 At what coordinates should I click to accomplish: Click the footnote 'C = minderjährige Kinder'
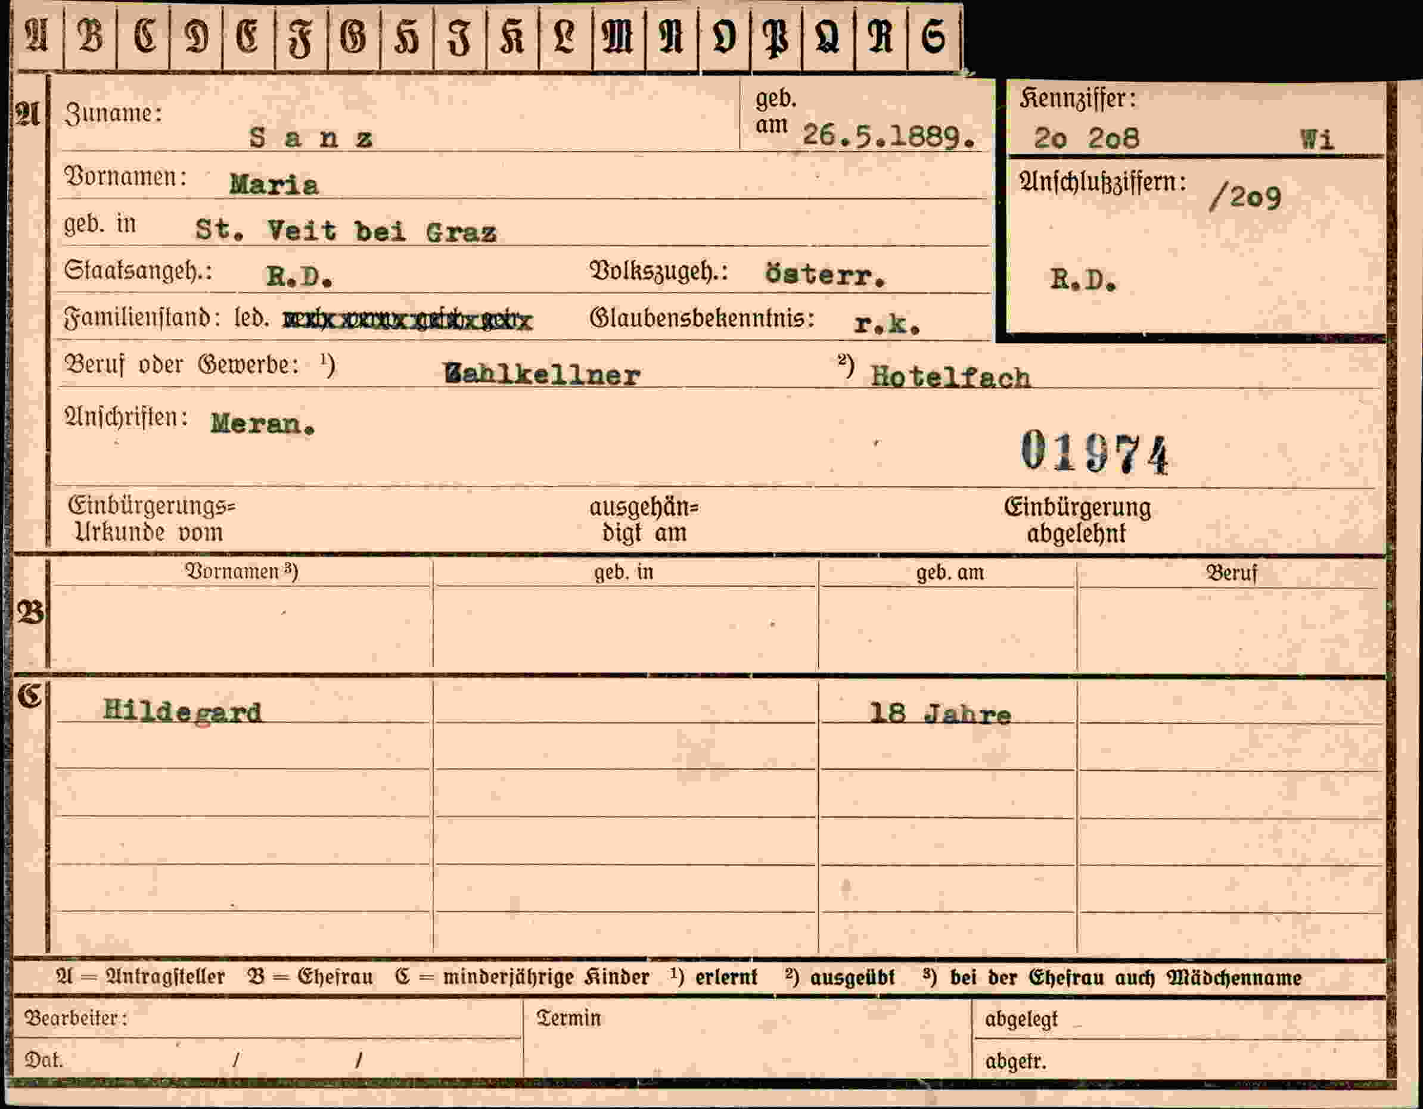pyautogui.click(x=522, y=977)
